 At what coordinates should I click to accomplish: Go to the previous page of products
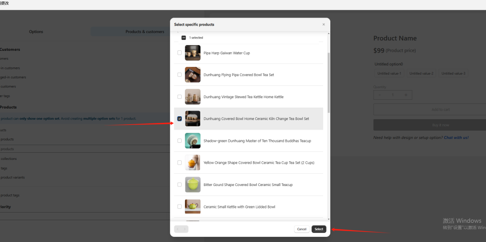[x=178, y=229]
